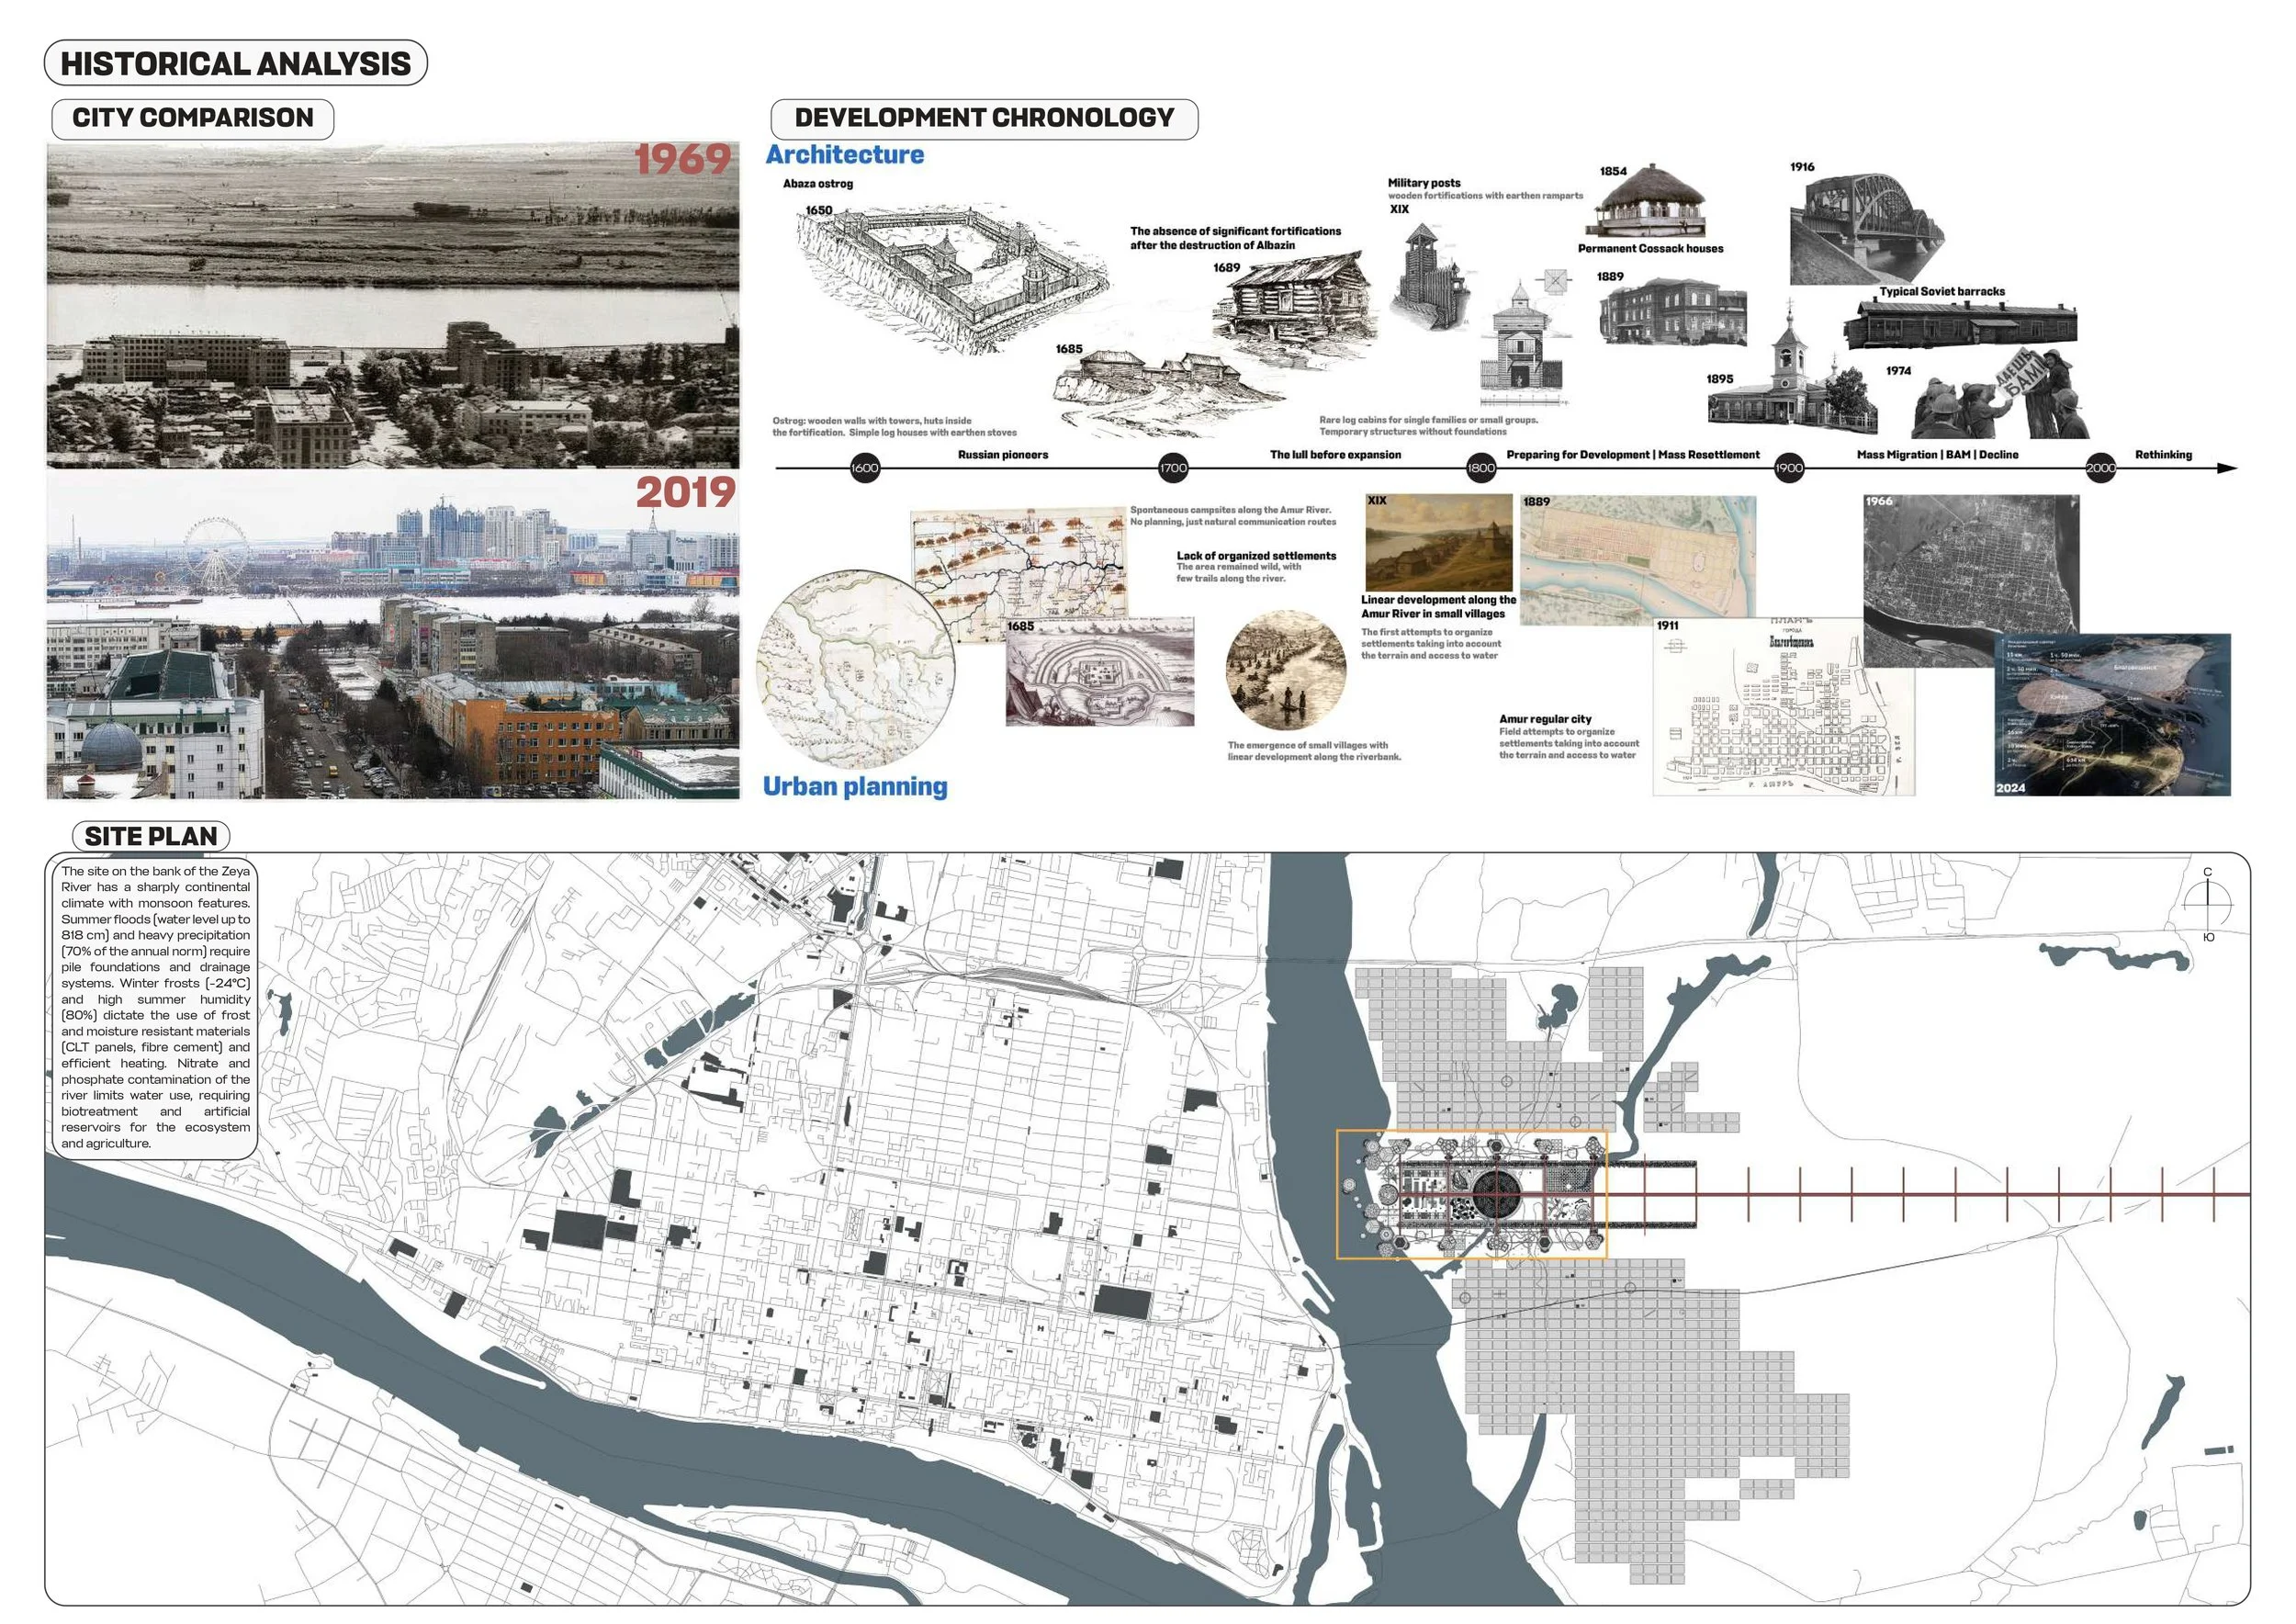Select the City Comparison heading label
The height and width of the screenshot is (1624, 2296).
click(192, 118)
